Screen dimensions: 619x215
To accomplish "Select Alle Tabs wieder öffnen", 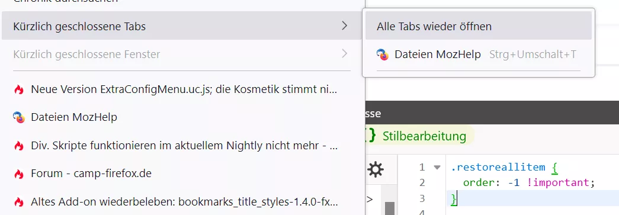I will tap(479, 26).
